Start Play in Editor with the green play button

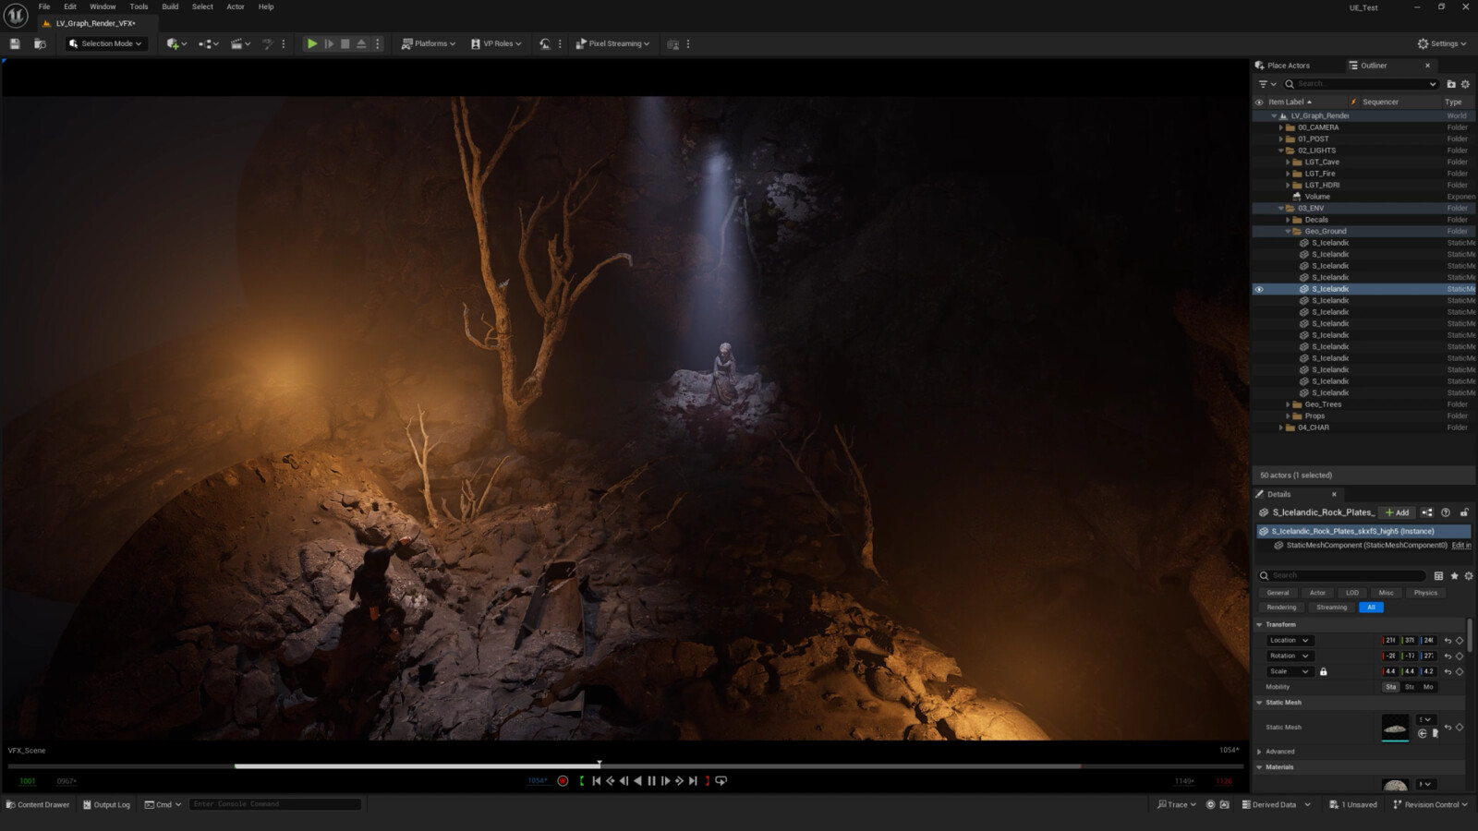click(x=312, y=43)
